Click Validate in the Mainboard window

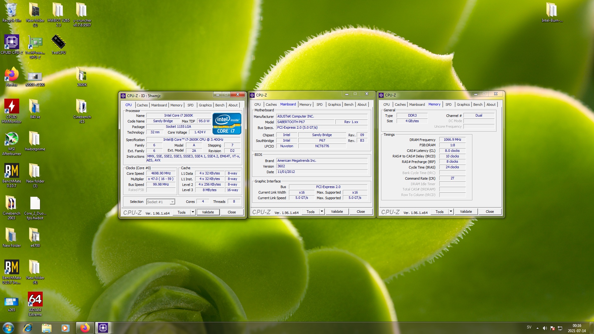(337, 212)
